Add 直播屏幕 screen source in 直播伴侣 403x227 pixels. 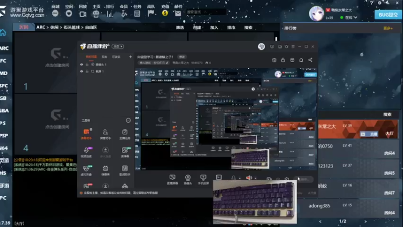point(172,180)
